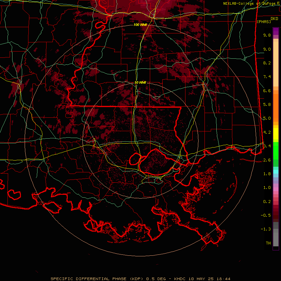Click the DKD label above the color scale

coord(274,19)
